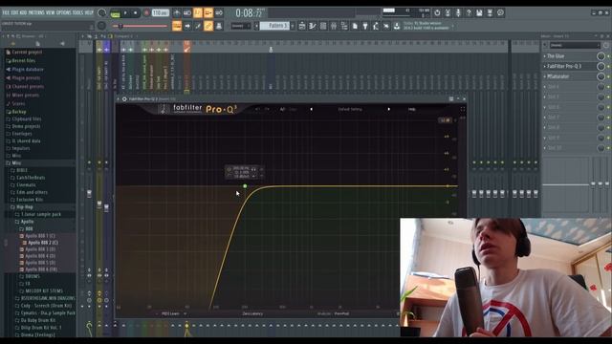The width and height of the screenshot is (612, 344).
Task: Open the VIEW menu
Action: [51, 12]
